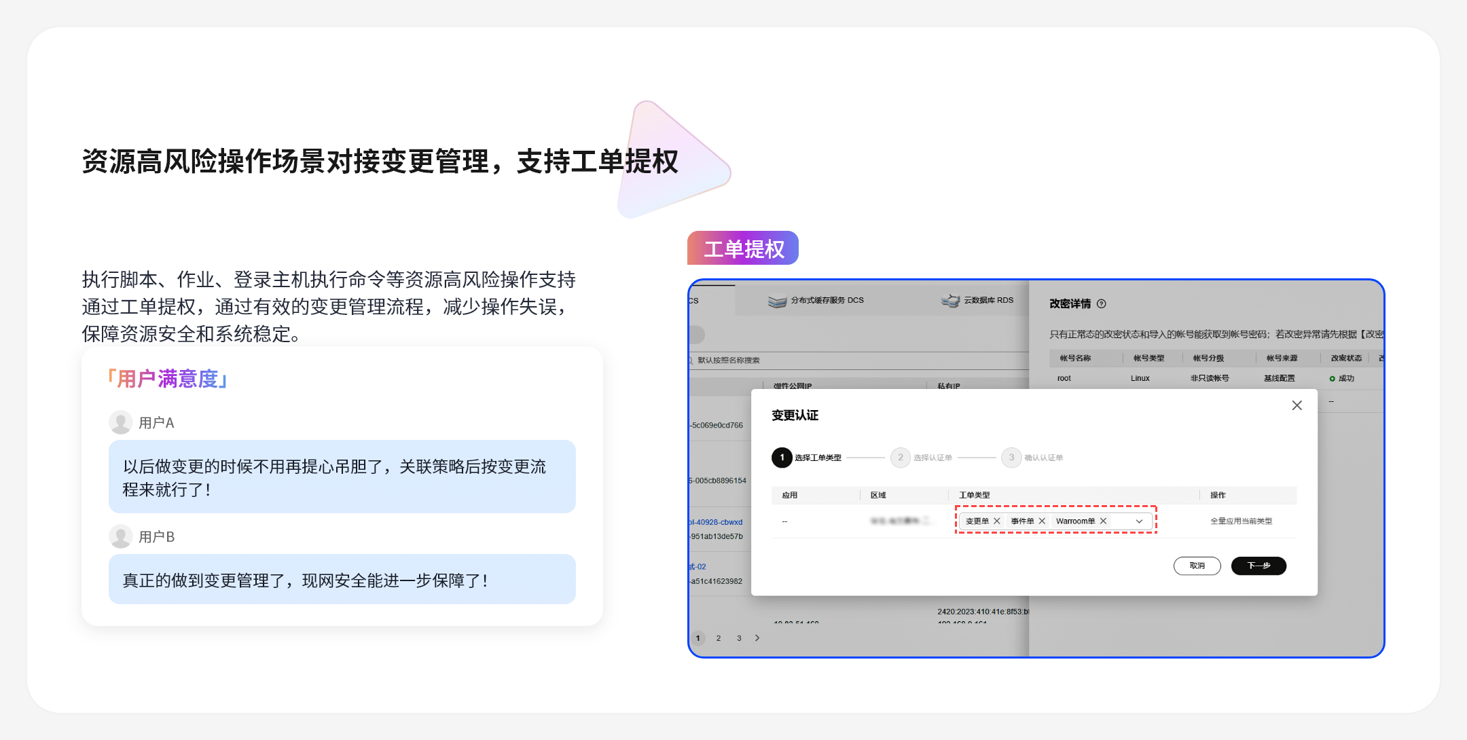The height and width of the screenshot is (740, 1467).
Task: Click the help icon beside 改密详情
Action: click(x=1102, y=303)
